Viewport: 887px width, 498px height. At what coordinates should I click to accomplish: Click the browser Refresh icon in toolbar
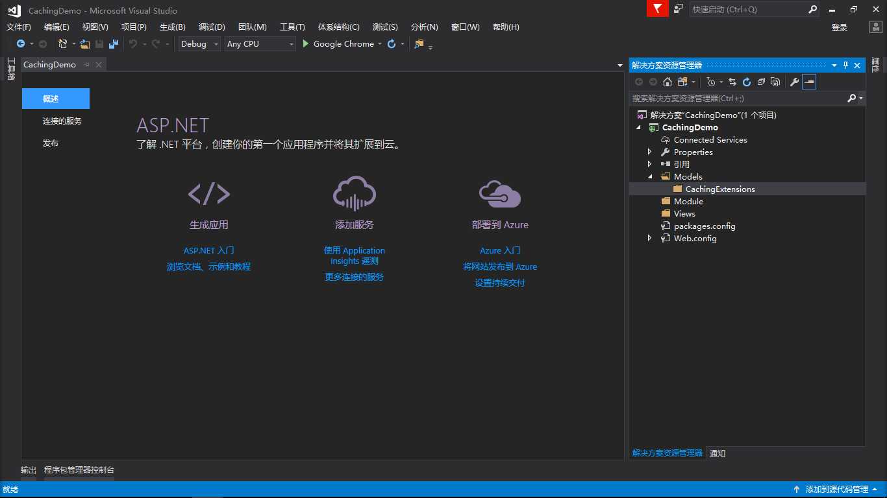point(392,43)
